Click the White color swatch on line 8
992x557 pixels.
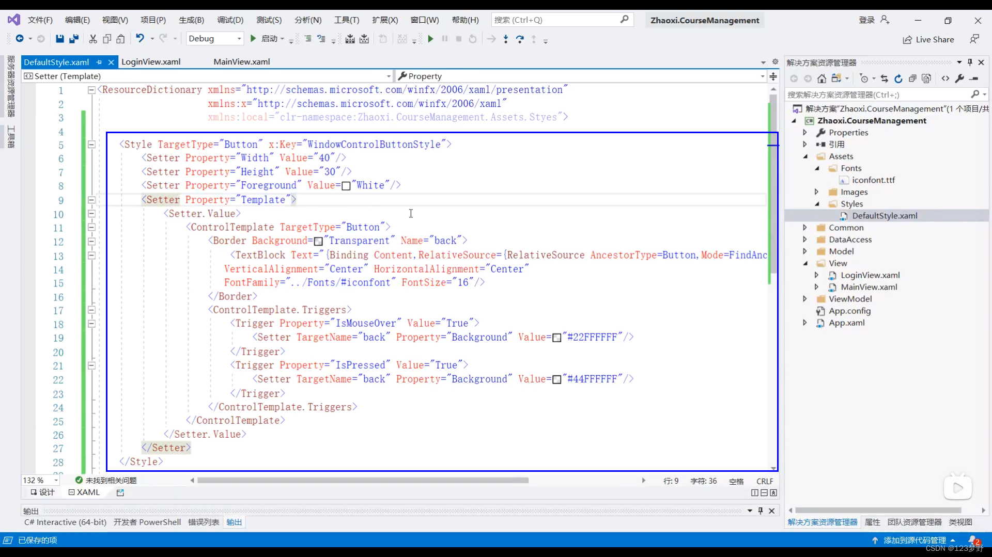(x=346, y=186)
